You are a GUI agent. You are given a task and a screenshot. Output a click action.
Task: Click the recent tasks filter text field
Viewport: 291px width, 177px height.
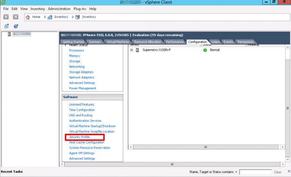[255, 172]
